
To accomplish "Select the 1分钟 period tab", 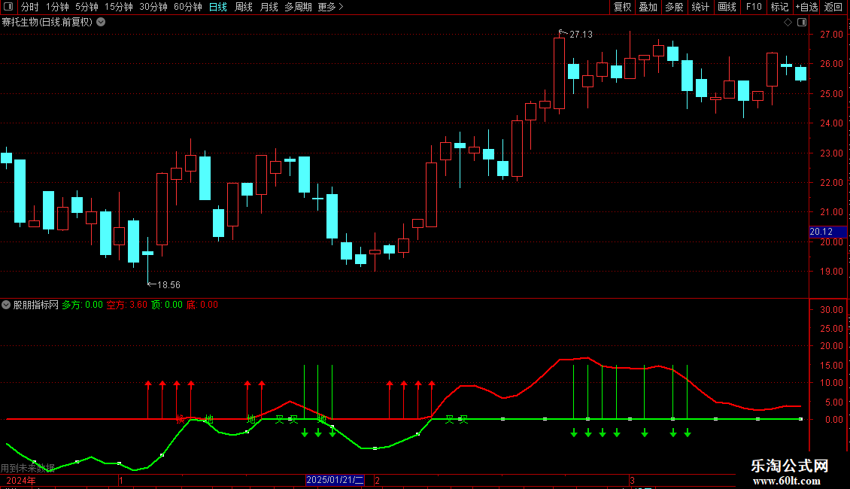I will click(57, 7).
